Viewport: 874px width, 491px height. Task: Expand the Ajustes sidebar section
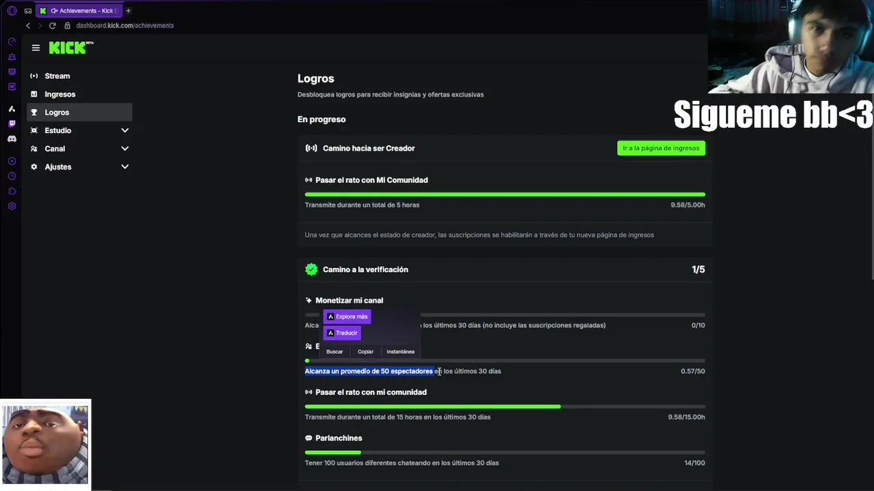(x=125, y=166)
